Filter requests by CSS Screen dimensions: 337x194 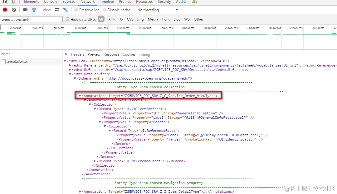tap(130, 19)
